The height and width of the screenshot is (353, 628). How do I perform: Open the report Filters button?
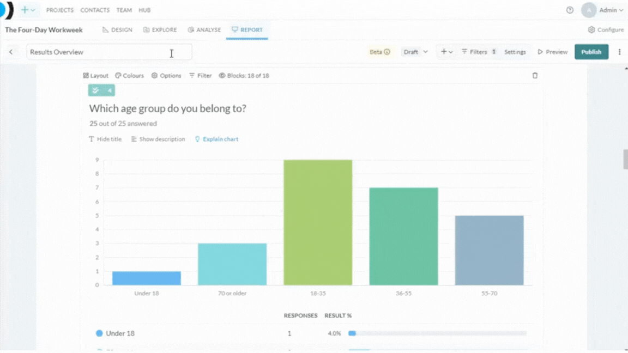click(x=479, y=52)
